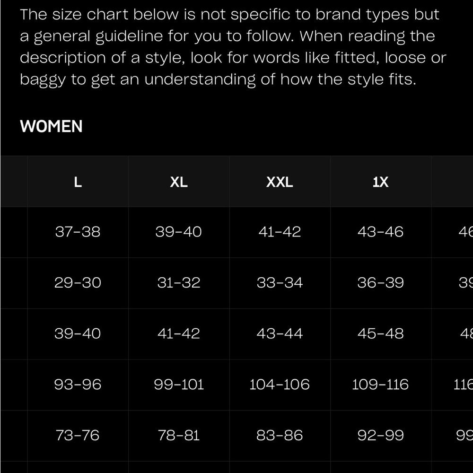Image resolution: width=473 pixels, height=473 pixels.
Task: Click the L size column header
Action: [78, 182]
